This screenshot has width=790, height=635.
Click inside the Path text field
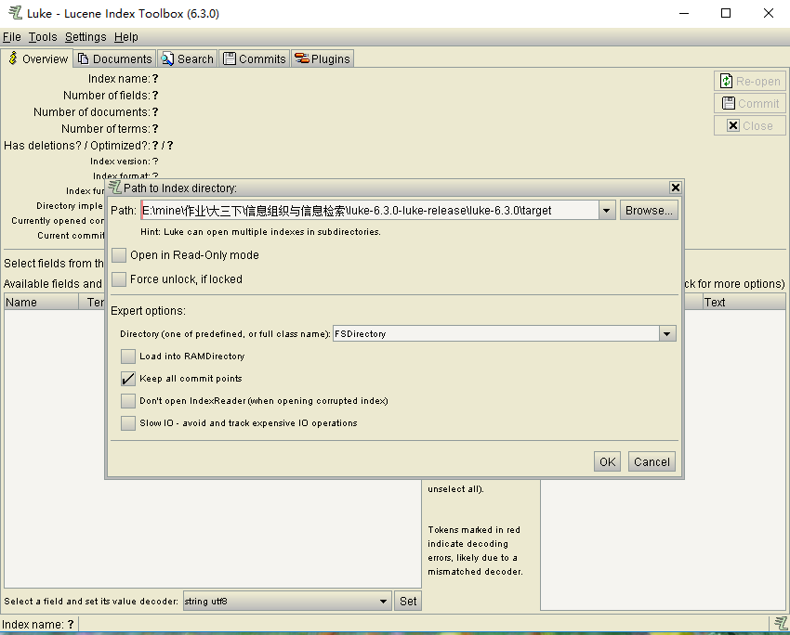[370, 211]
